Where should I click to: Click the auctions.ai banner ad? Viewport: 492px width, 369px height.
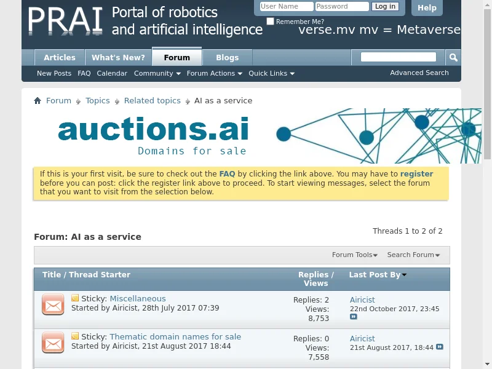click(257, 136)
